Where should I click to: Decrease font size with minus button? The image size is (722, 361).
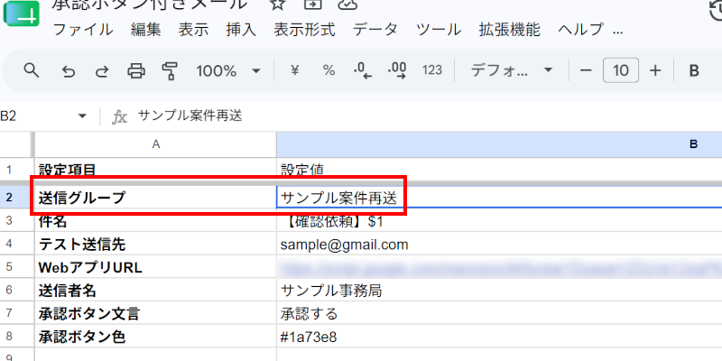point(585,70)
